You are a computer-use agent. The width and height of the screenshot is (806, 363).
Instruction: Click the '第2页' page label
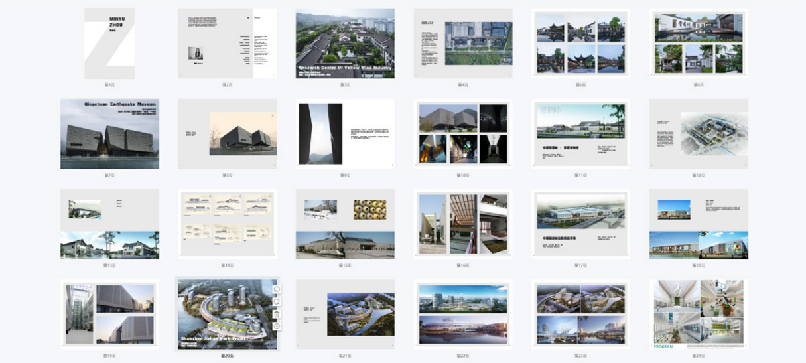[228, 85]
